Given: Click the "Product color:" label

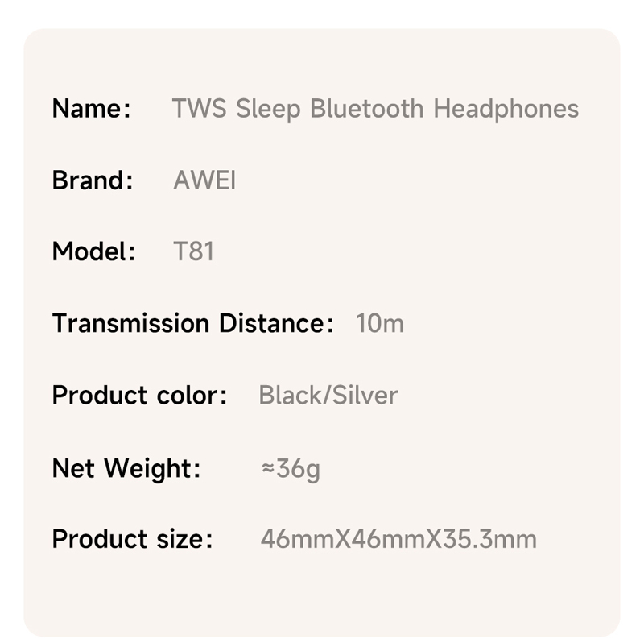Looking at the screenshot, I should [139, 396].
